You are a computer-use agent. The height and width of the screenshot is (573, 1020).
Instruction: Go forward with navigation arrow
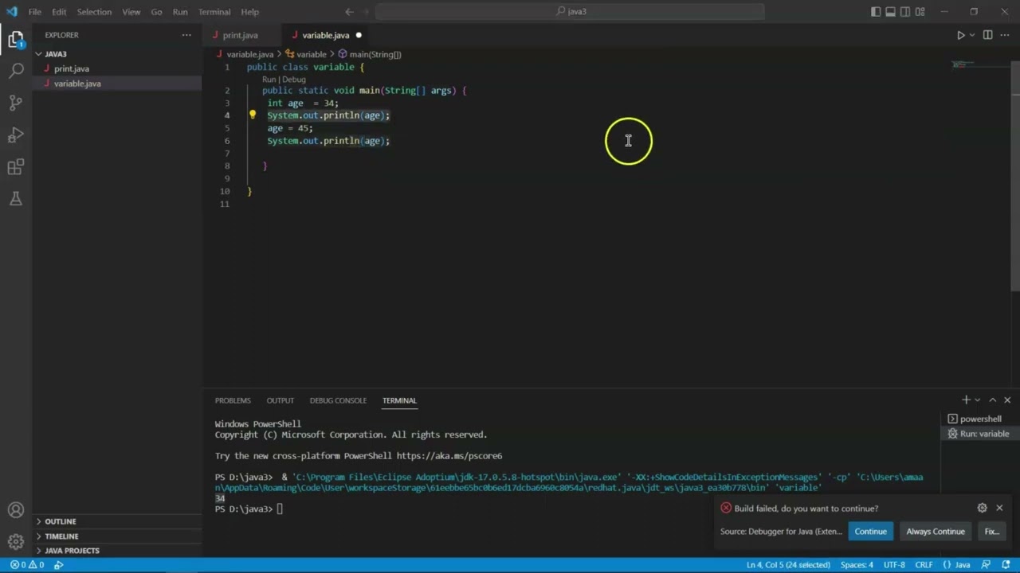367,12
